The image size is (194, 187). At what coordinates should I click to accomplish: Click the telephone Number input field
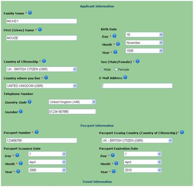pyautogui.click(x=72, y=112)
